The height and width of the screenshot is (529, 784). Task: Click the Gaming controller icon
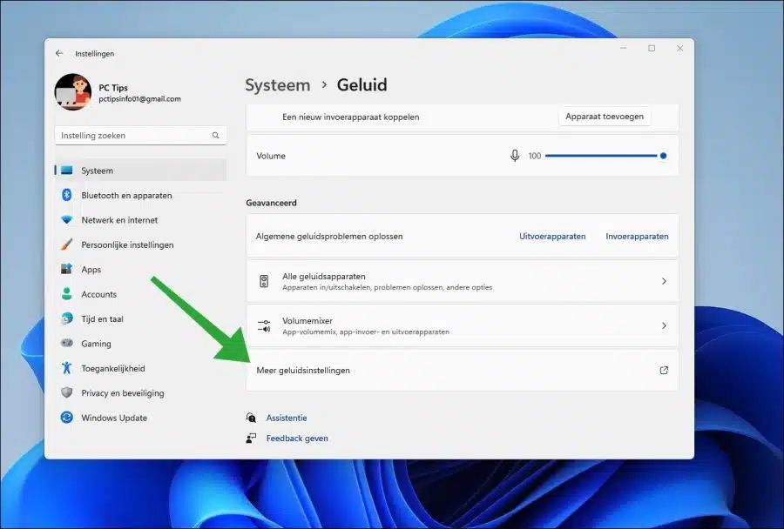coord(66,343)
